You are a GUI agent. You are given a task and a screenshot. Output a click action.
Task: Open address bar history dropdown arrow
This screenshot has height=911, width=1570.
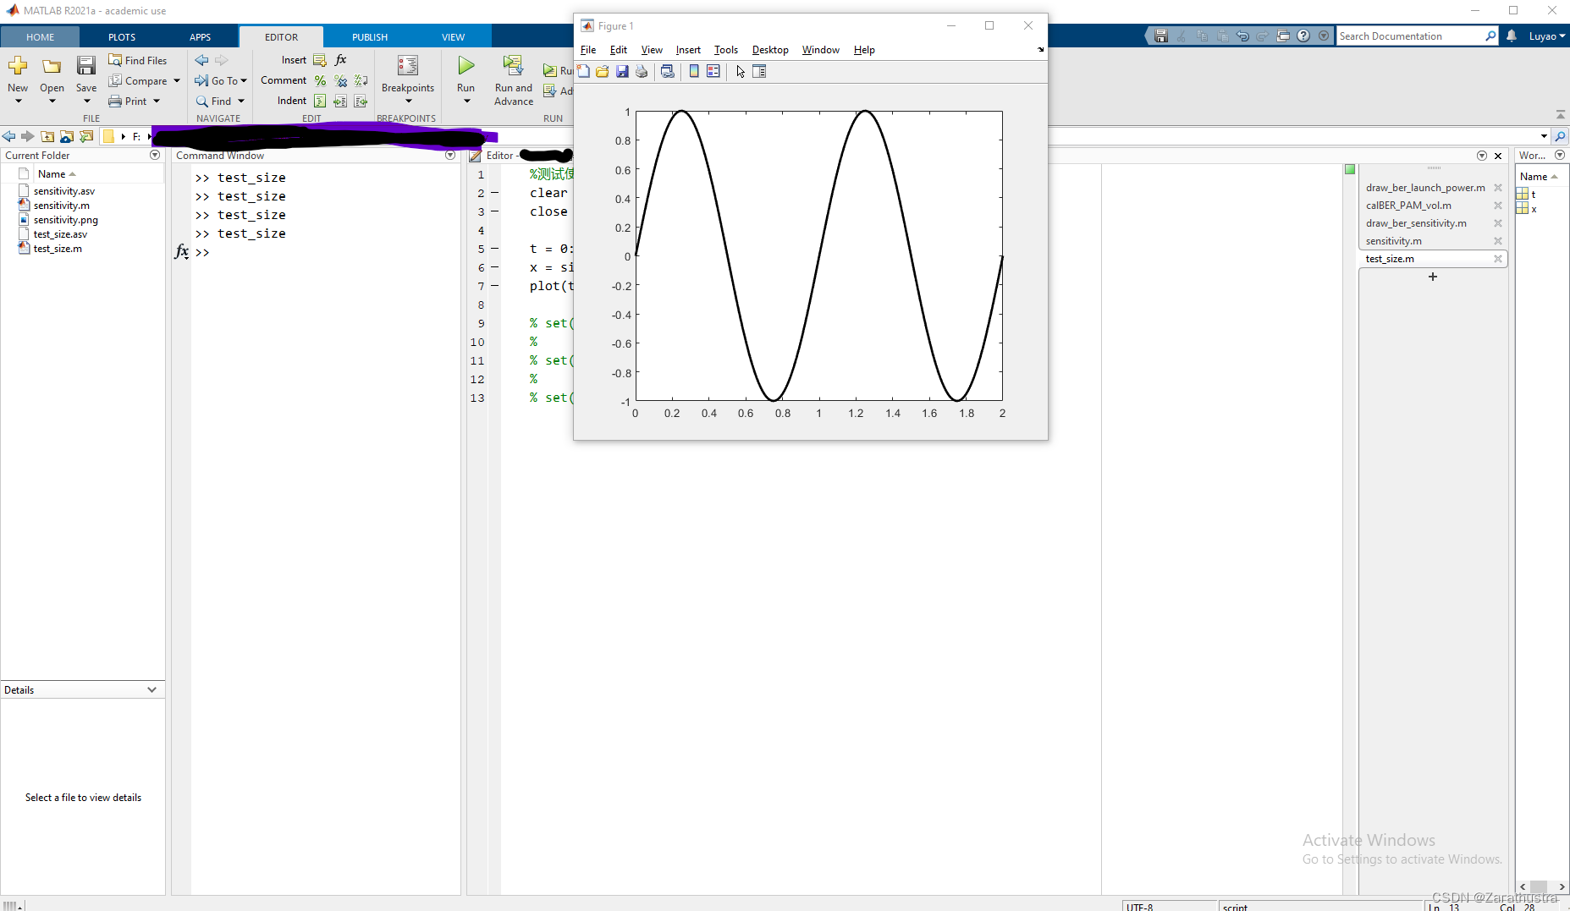tap(1544, 136)
